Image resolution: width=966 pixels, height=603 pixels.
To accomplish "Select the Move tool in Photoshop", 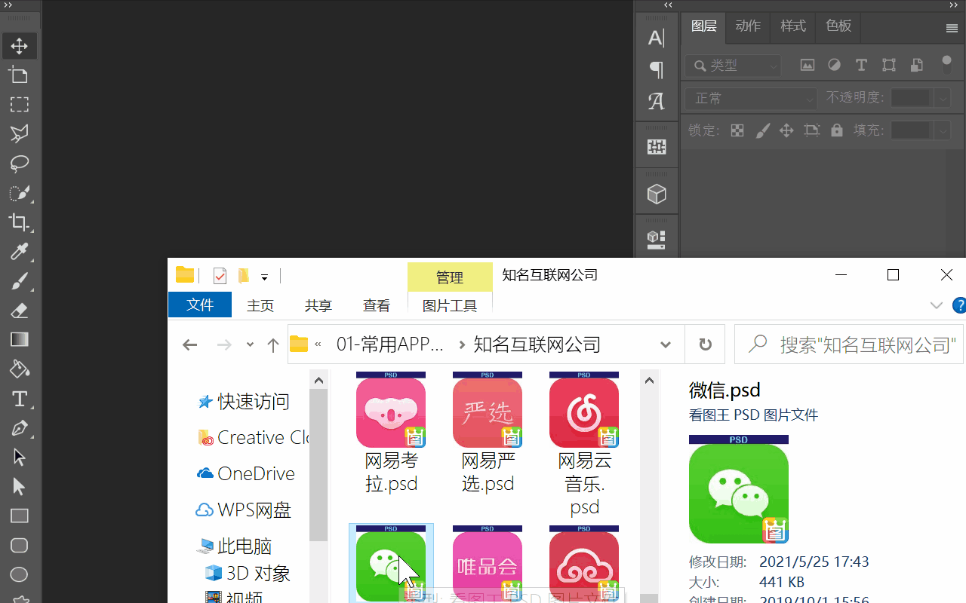I will pyautogui.click(x=19, y=46).
